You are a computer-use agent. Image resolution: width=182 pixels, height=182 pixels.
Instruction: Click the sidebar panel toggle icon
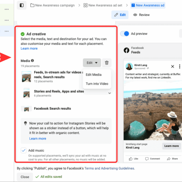click(x=22, y=5)
